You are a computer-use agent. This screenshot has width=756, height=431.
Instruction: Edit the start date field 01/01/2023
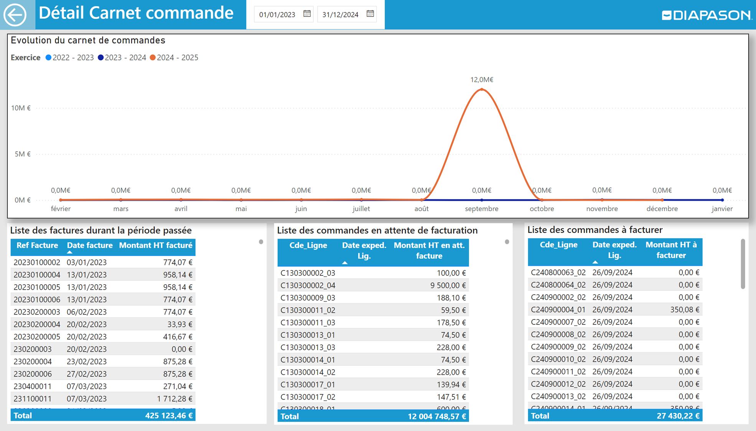277,15
